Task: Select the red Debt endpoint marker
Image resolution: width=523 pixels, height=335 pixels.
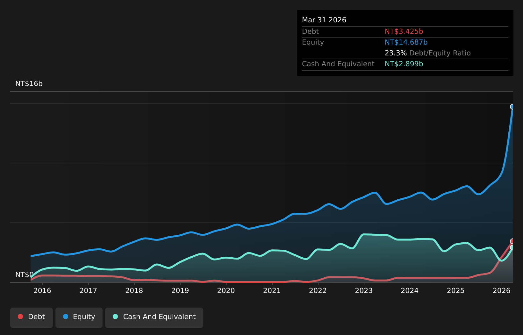Action: click(x=512, y=241)
